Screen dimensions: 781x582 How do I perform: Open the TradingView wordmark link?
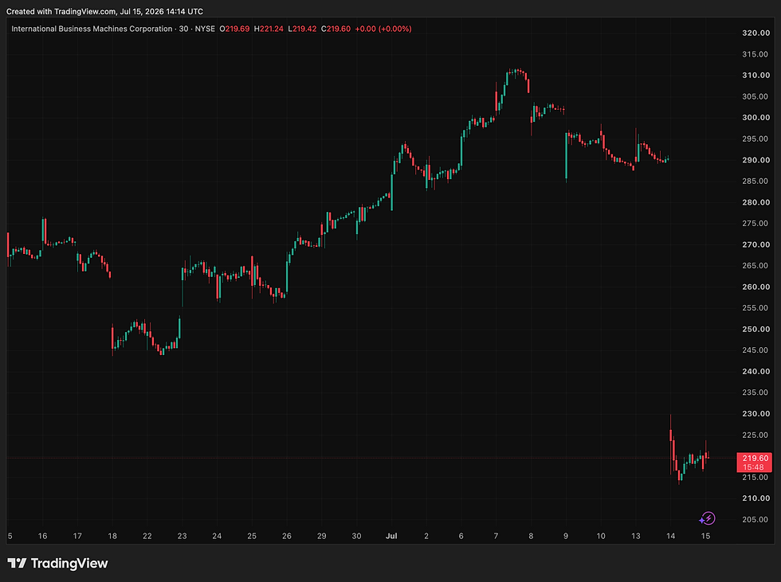69,563
